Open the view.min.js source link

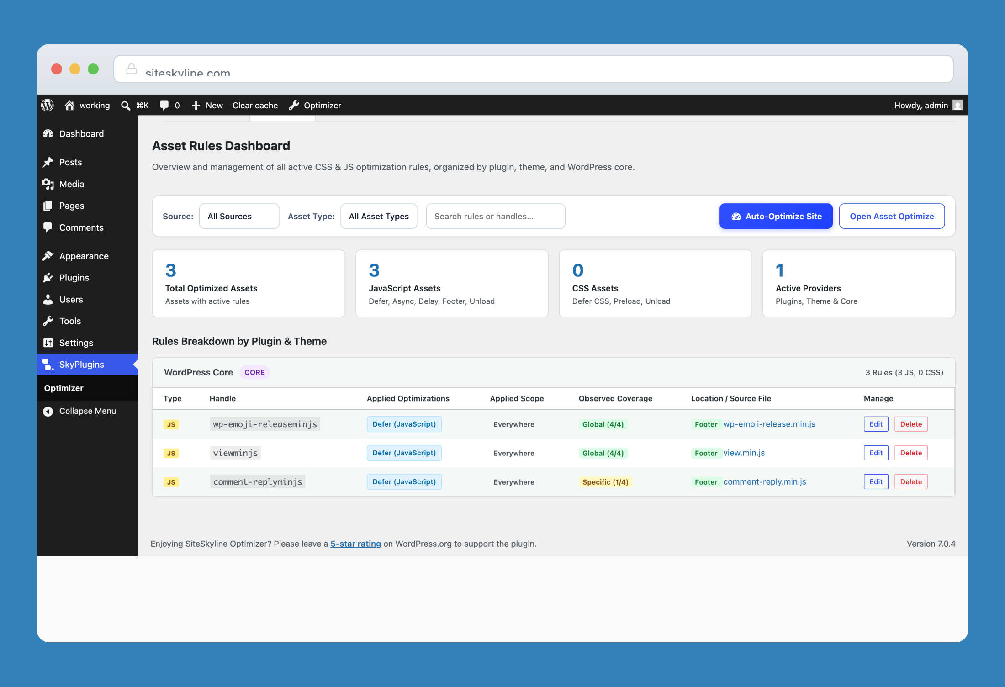[x=744, y=453]
